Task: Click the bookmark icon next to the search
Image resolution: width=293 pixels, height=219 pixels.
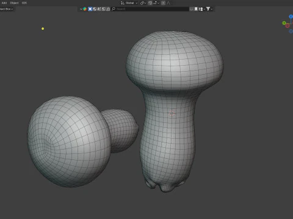Action: [196, 9]
